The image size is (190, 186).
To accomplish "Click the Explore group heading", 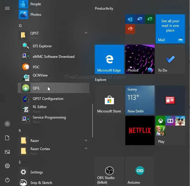I will point(100,80).
